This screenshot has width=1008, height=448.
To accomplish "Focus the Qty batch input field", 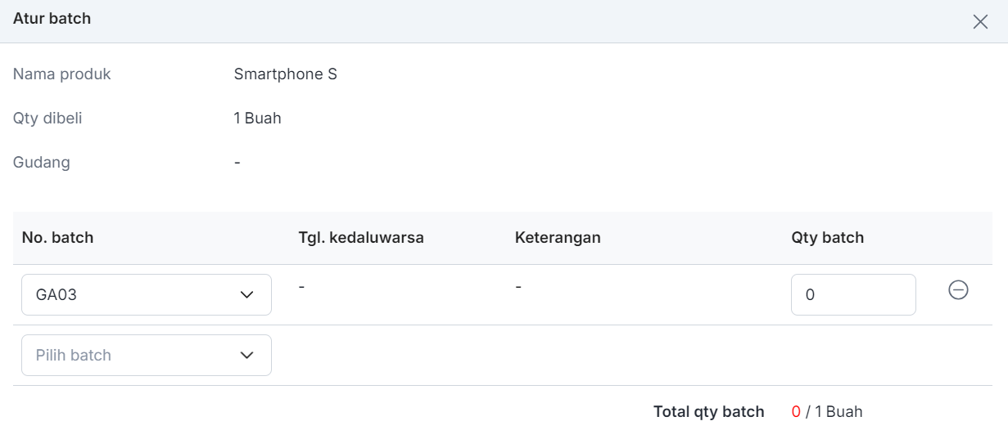I will [x=853, y=294].
